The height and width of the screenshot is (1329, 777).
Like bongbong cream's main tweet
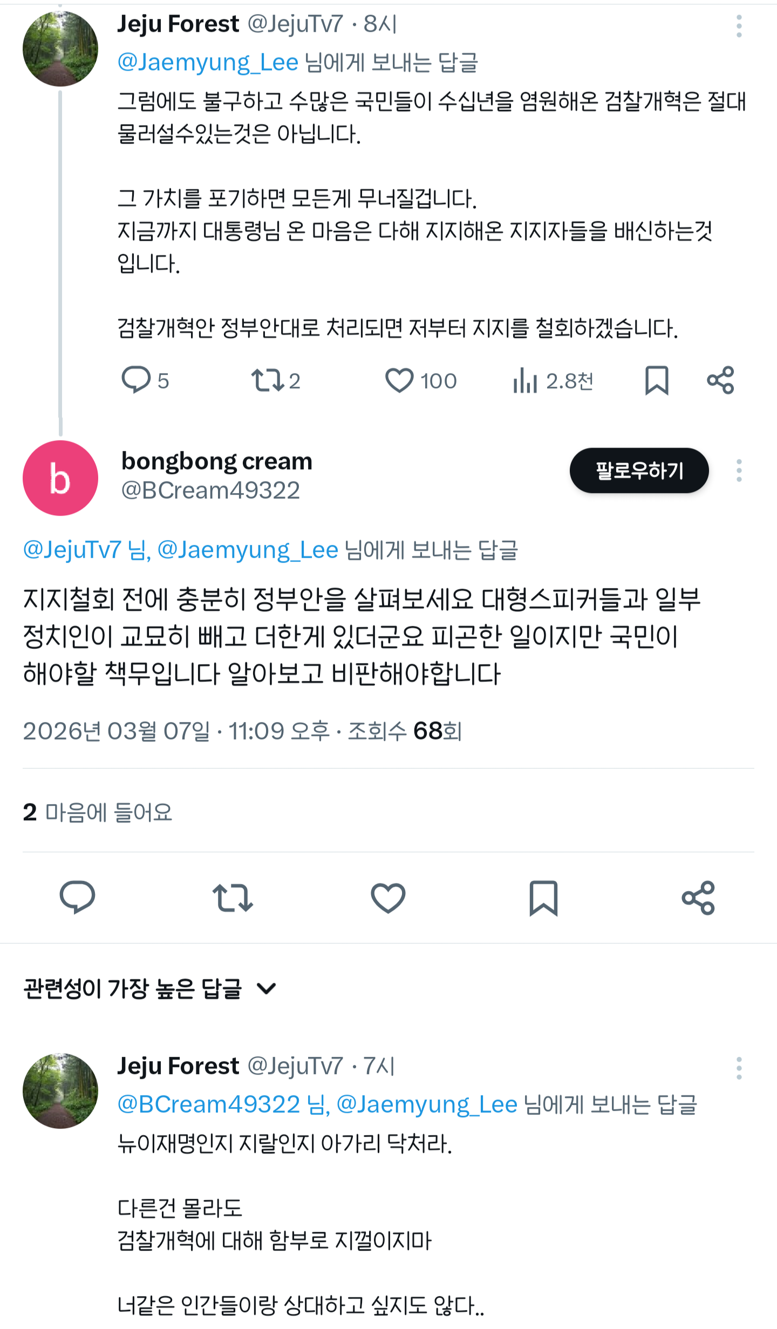[x=388, y=898]
